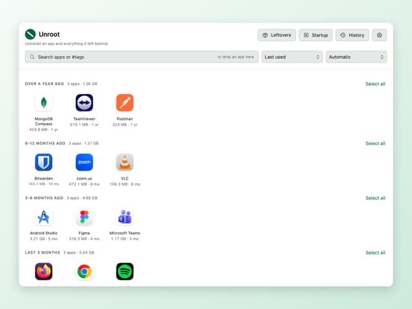Open the Last used sort dropdown
The image size is (412, 309).
click(292, 57)
